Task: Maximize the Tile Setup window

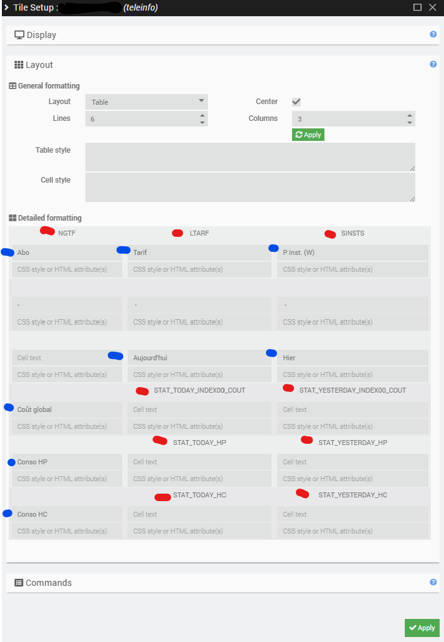Action: click(x=417, y=7)
